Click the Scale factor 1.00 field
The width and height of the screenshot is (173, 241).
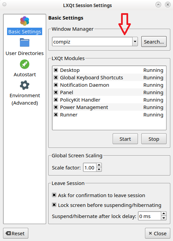[90, 167]
